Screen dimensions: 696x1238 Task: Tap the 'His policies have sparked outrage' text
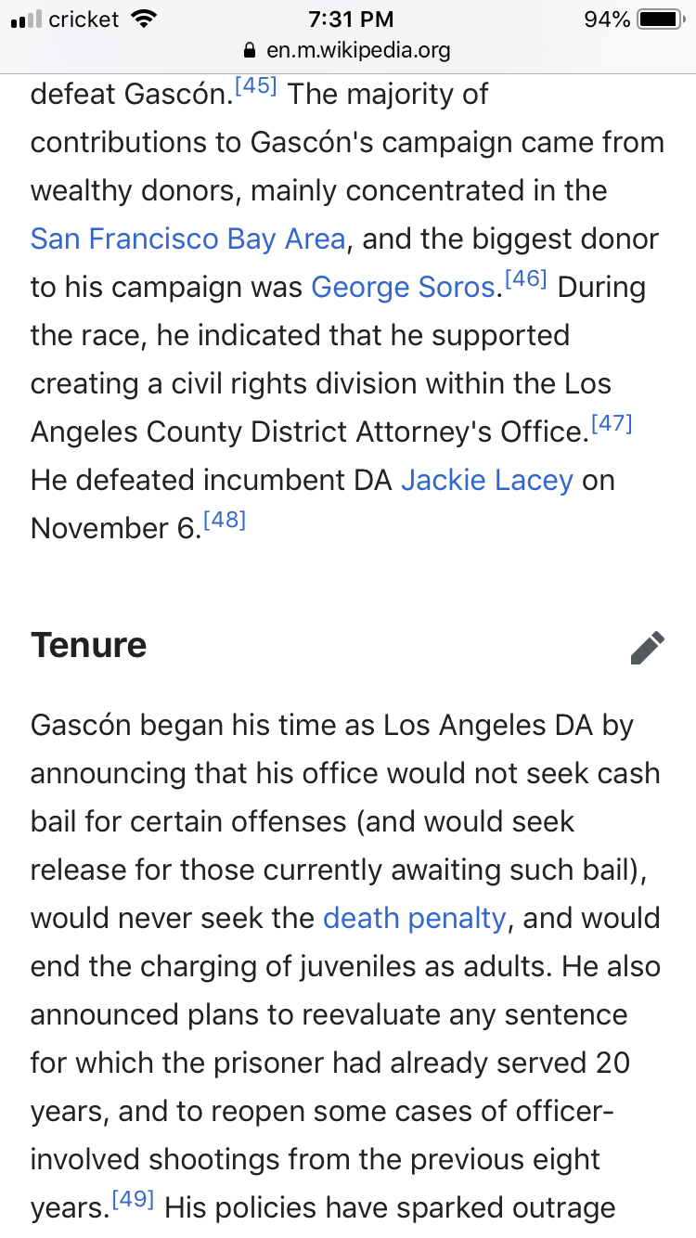[390, 1207]
